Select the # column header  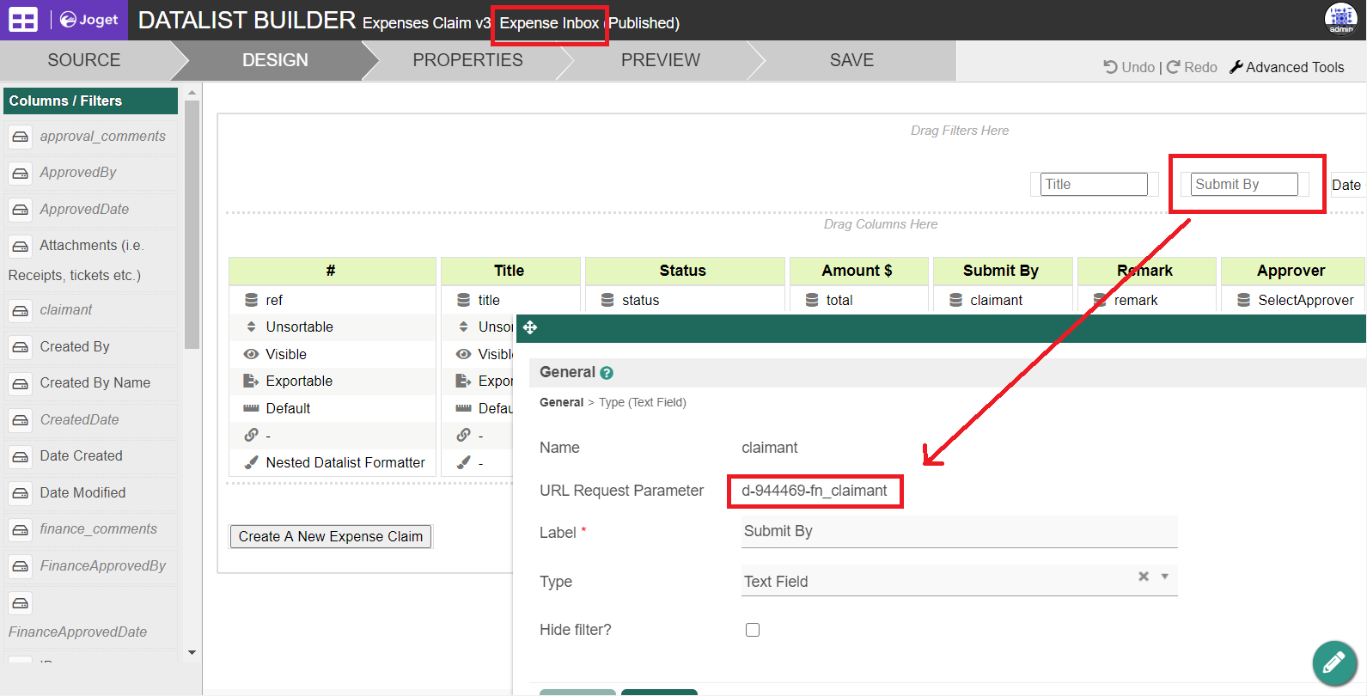click(333, 271)
